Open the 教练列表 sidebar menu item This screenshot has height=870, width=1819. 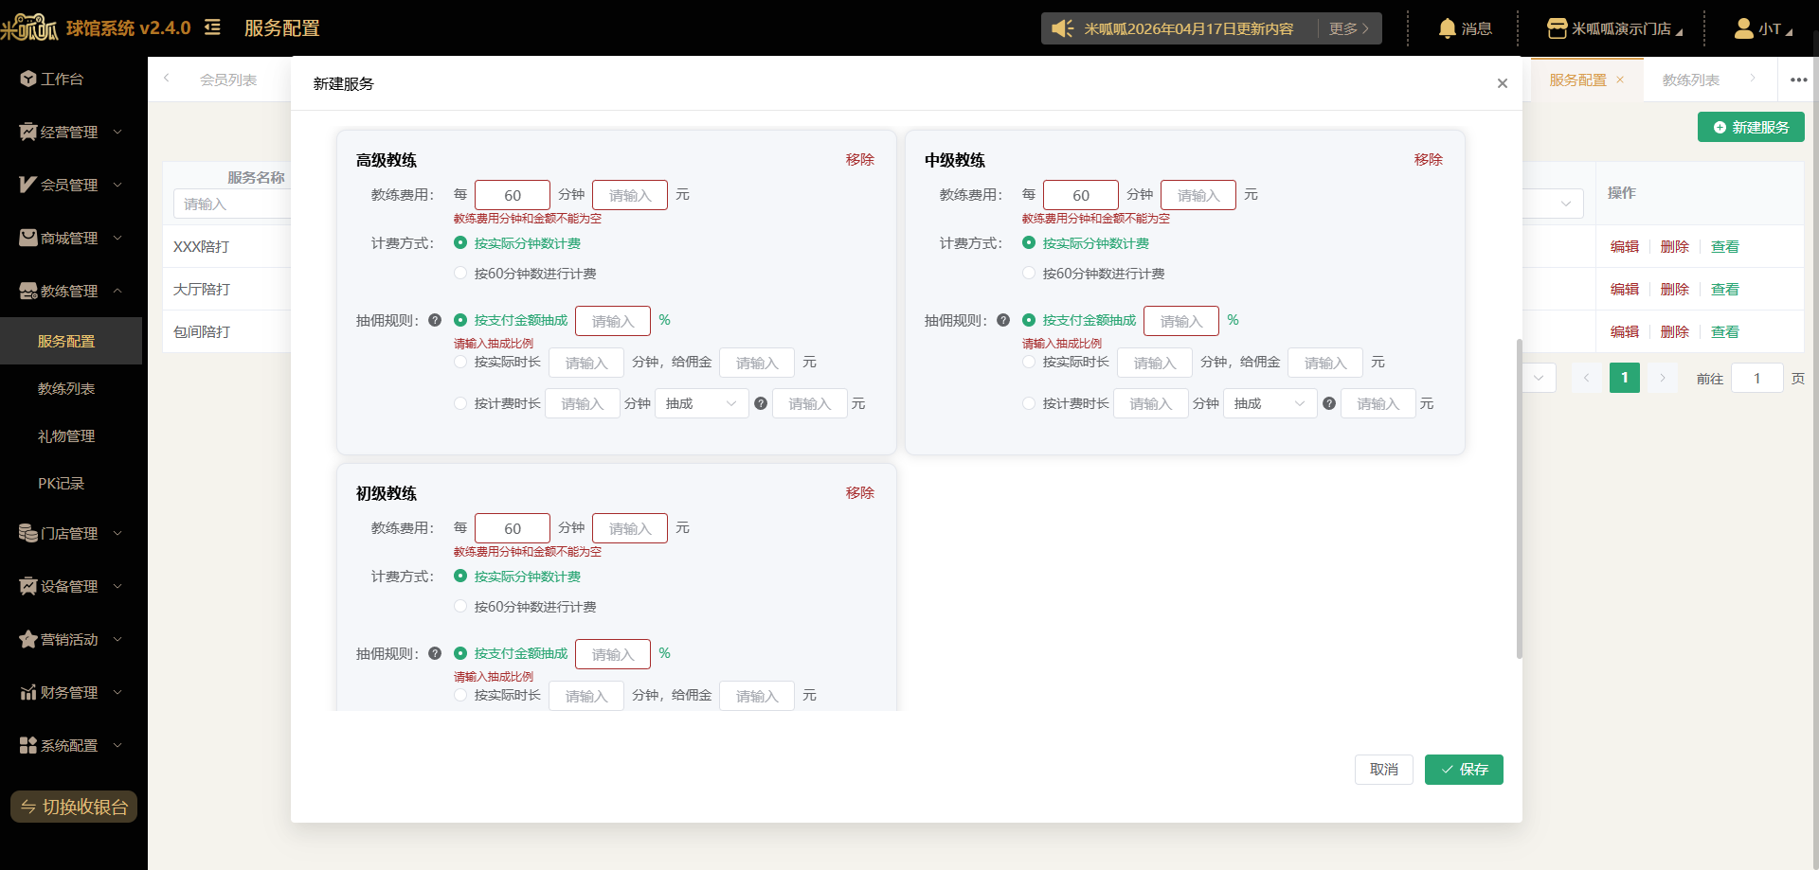point(71,388)
